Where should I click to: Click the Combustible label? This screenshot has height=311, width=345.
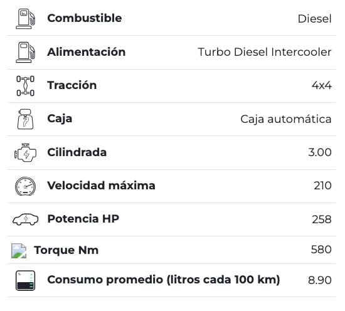pos(85,18)
